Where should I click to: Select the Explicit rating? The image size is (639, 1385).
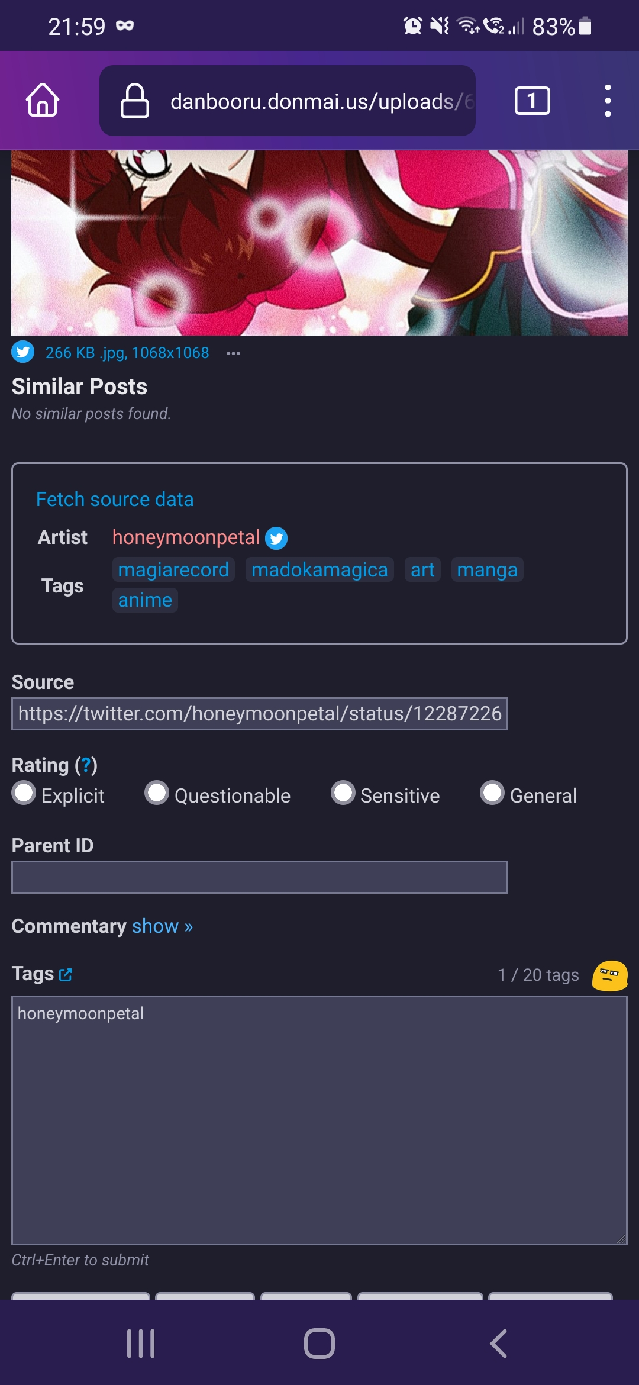[24, 794]
